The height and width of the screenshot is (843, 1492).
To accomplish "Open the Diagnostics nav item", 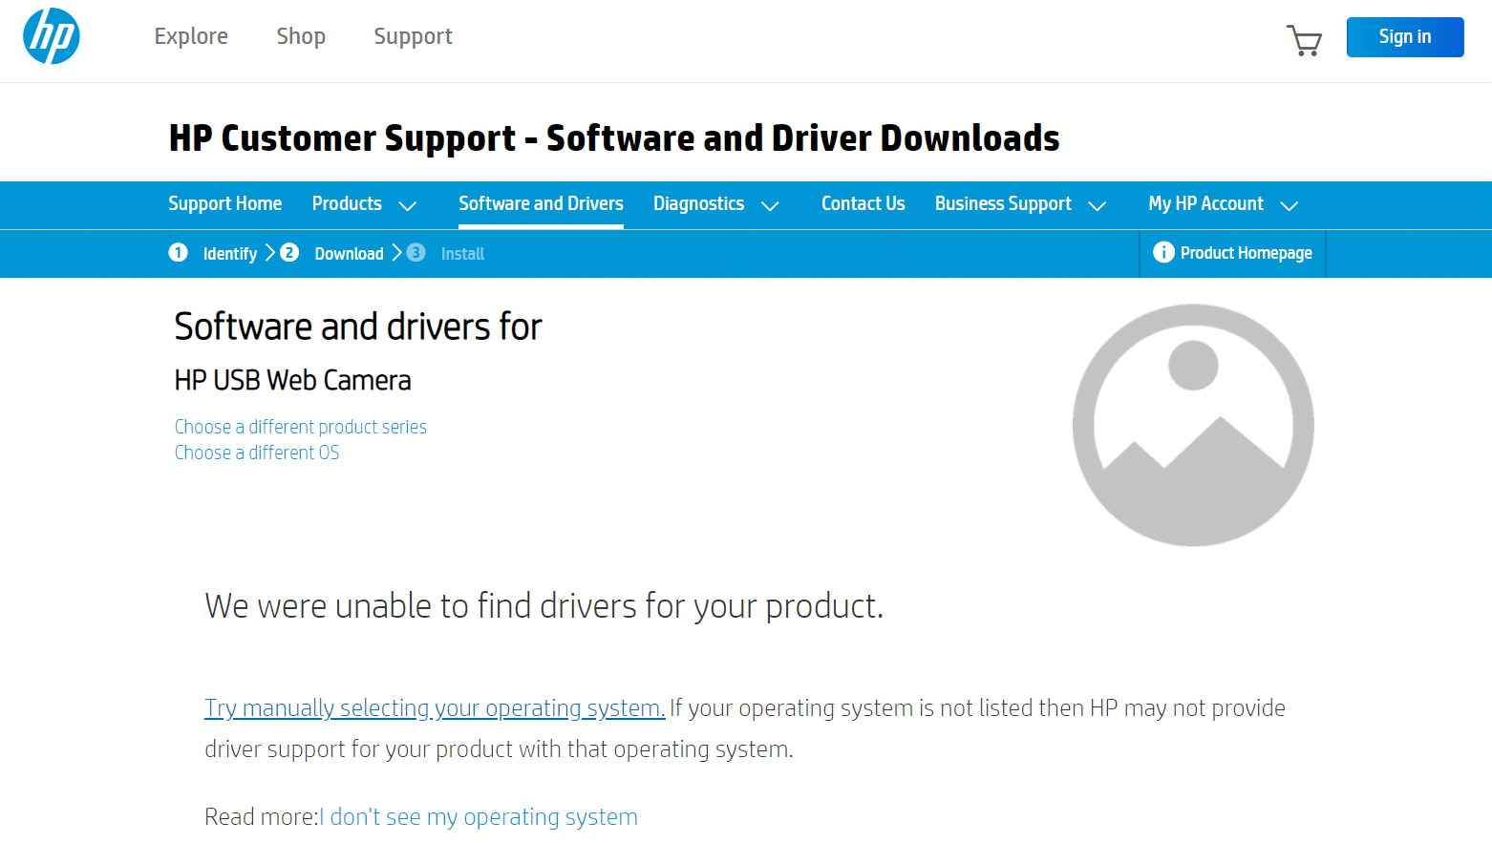I will click(x=698, y=203).
